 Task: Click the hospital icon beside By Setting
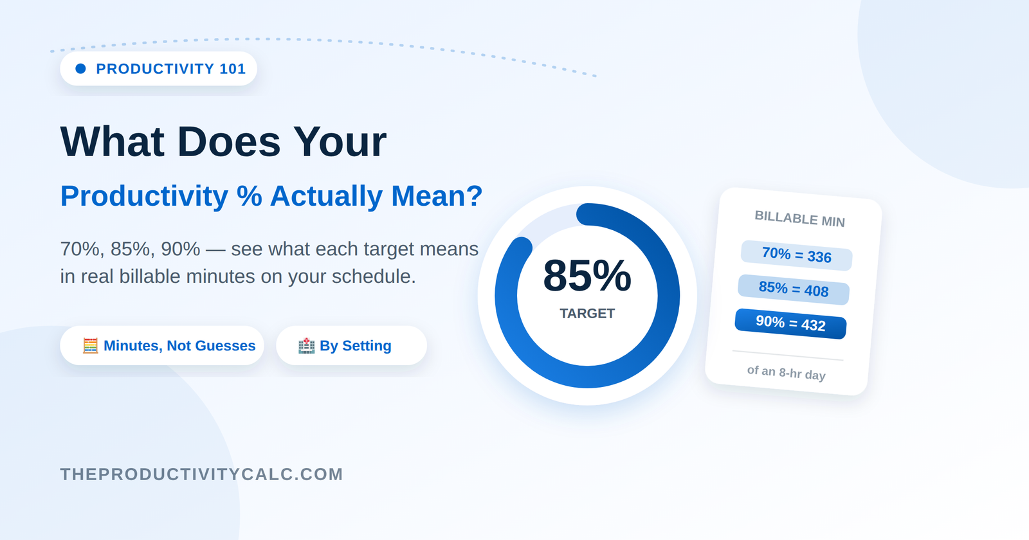[x=306, y=346]
